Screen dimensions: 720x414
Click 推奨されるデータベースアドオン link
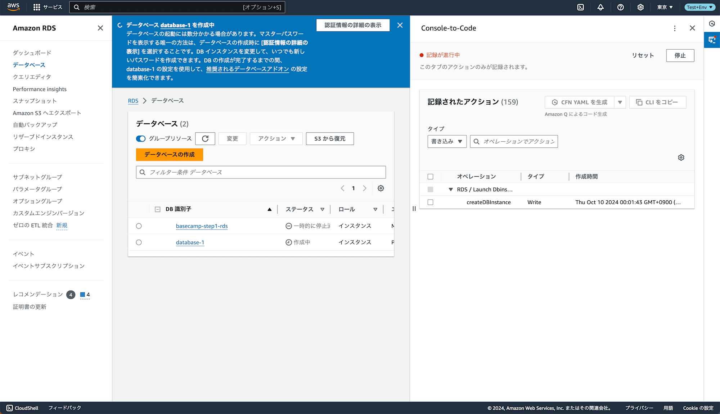248,69
